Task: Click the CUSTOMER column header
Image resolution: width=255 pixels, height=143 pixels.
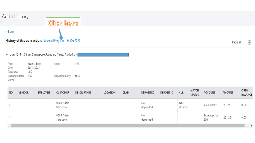Action: (63, 93)
